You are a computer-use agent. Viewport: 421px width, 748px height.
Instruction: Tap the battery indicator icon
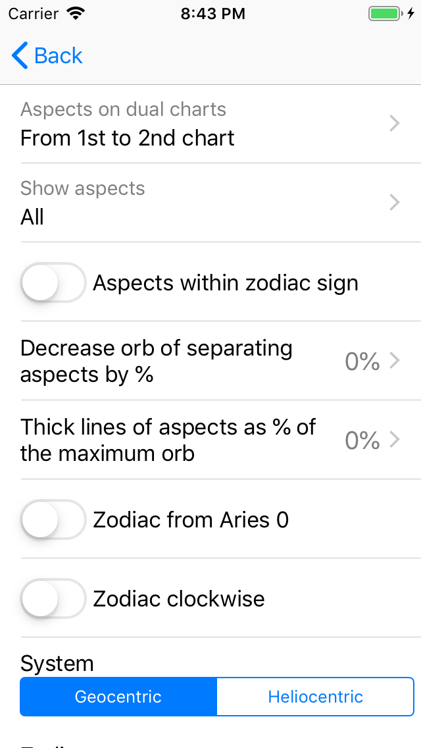click(385, 14)
